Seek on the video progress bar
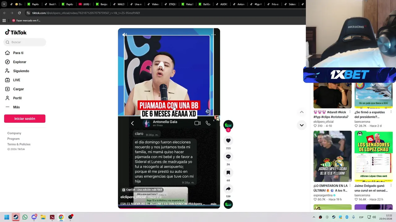 tap(169, 208)
